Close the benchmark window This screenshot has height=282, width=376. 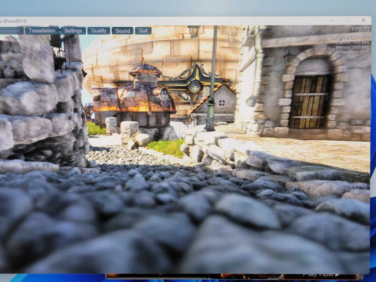[x=363, y=20]
